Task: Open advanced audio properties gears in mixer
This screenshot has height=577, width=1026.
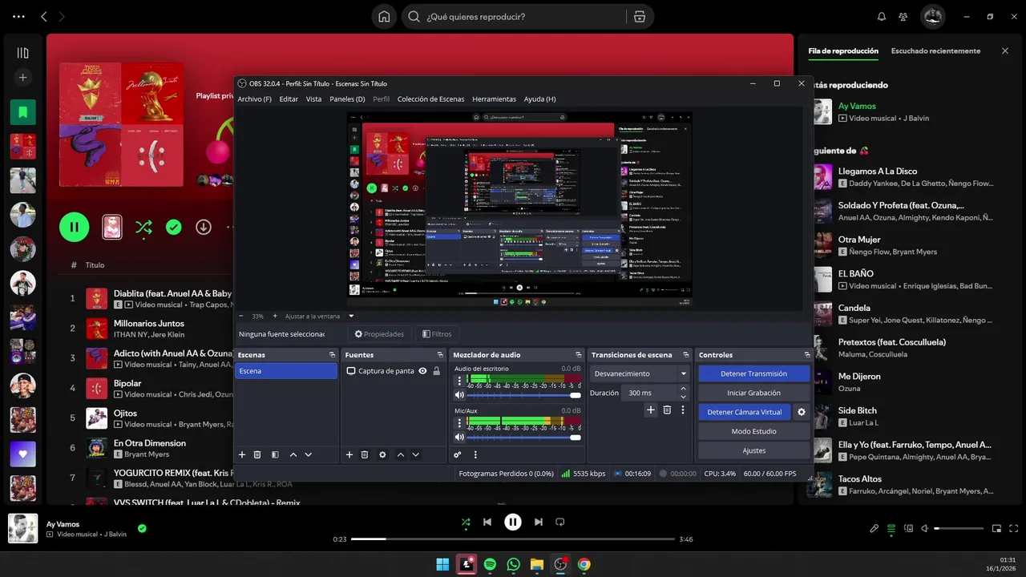Action: (x=458, y=454)
